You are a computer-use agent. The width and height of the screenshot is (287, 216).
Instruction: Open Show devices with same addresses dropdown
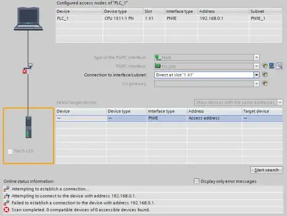(x=280, y=102)
